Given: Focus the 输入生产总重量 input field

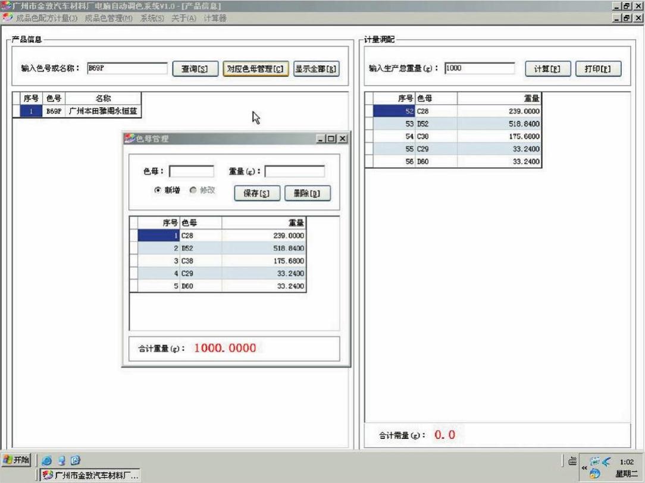Looking at the screenshot, I should pyautogui.click(x=480, y=68).
